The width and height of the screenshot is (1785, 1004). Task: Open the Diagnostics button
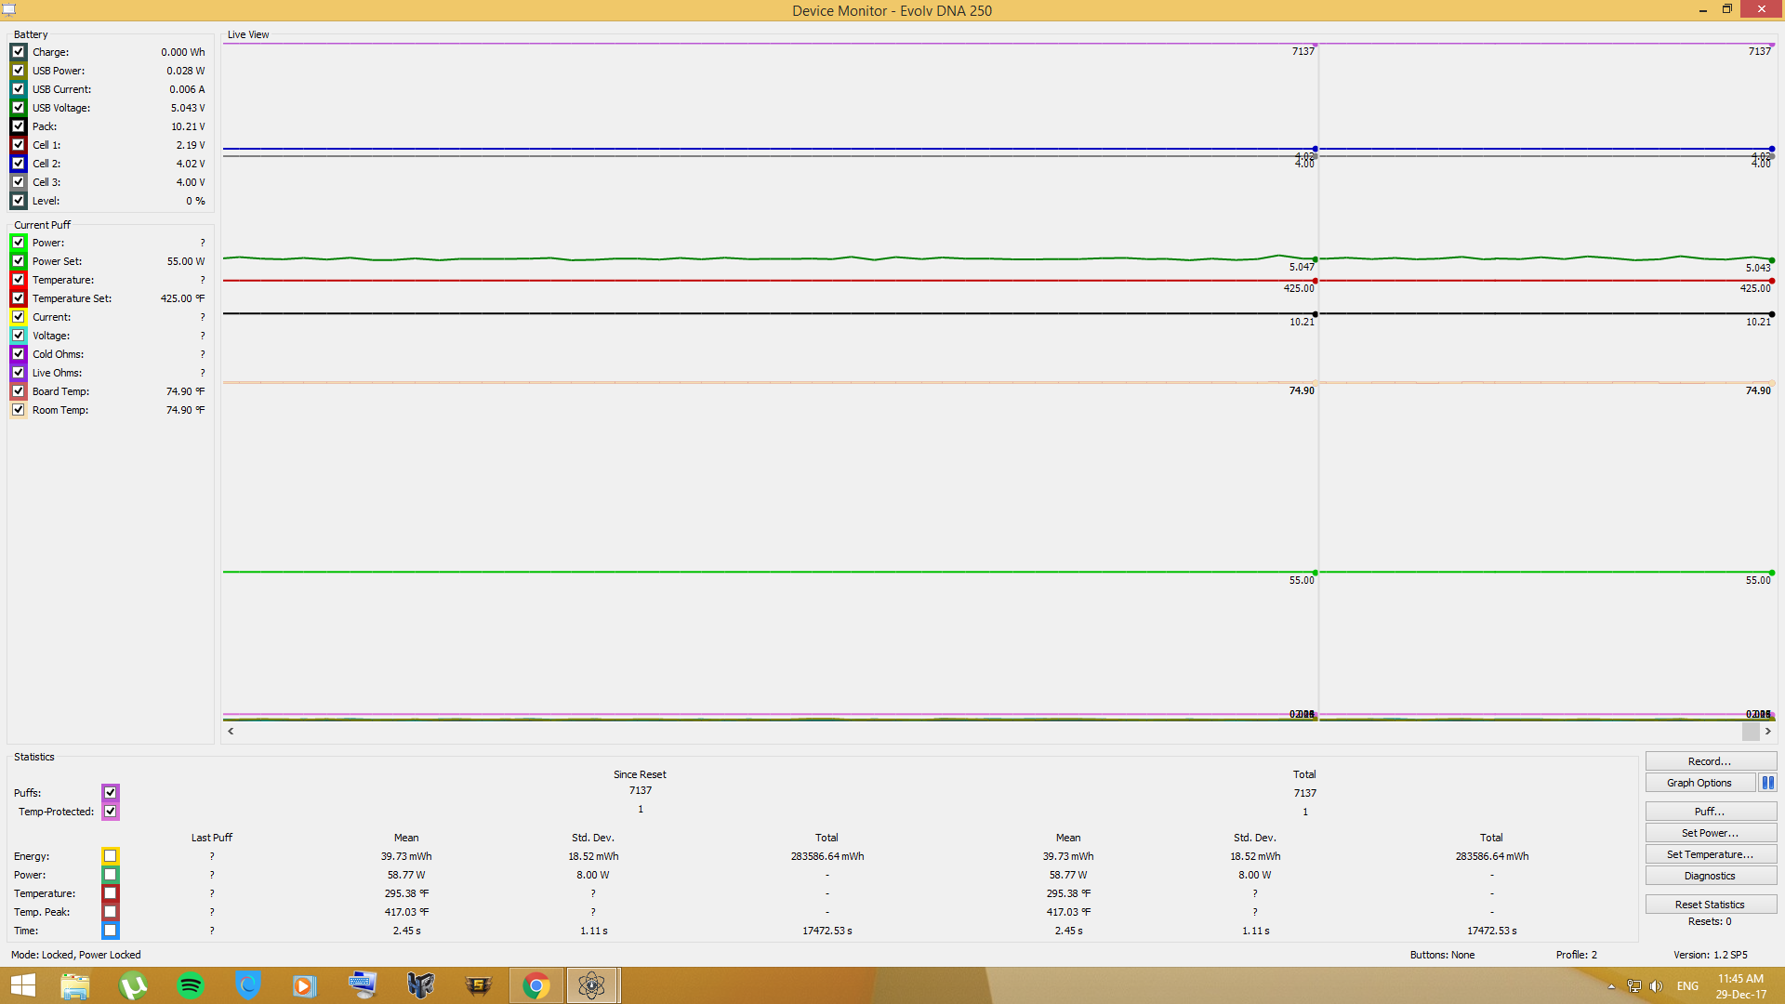tap(1710, 876)
